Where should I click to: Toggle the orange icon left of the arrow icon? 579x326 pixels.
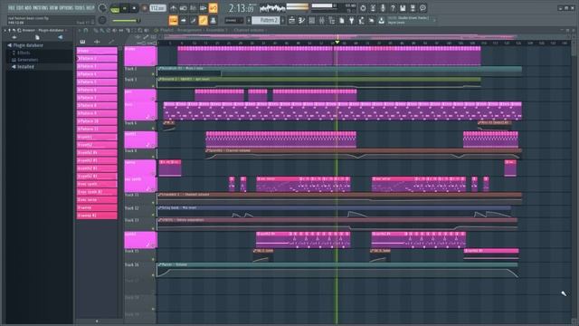173,20
